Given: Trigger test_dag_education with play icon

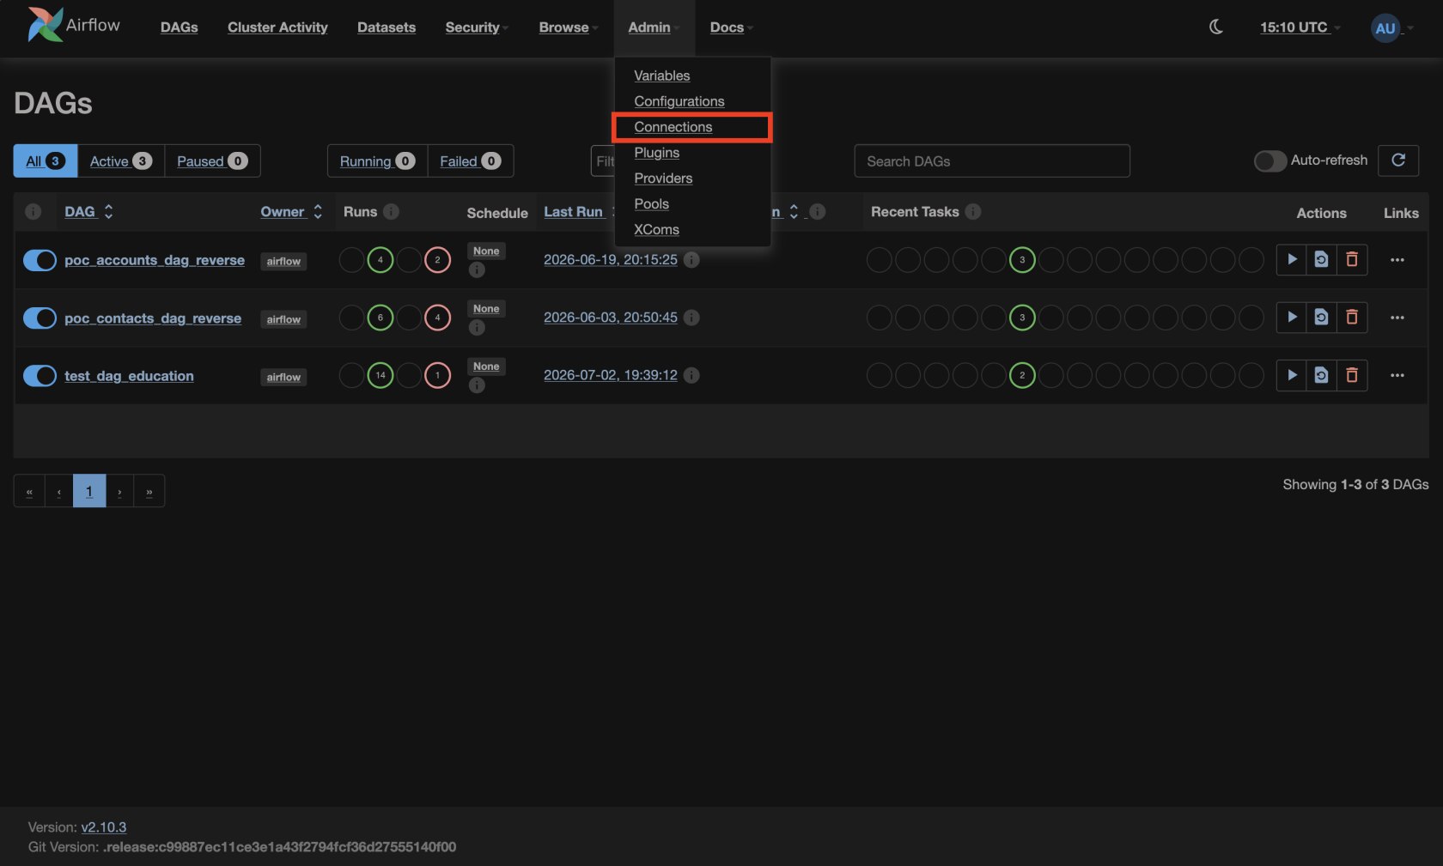Looking at the screenshot, I should 1292,375.
